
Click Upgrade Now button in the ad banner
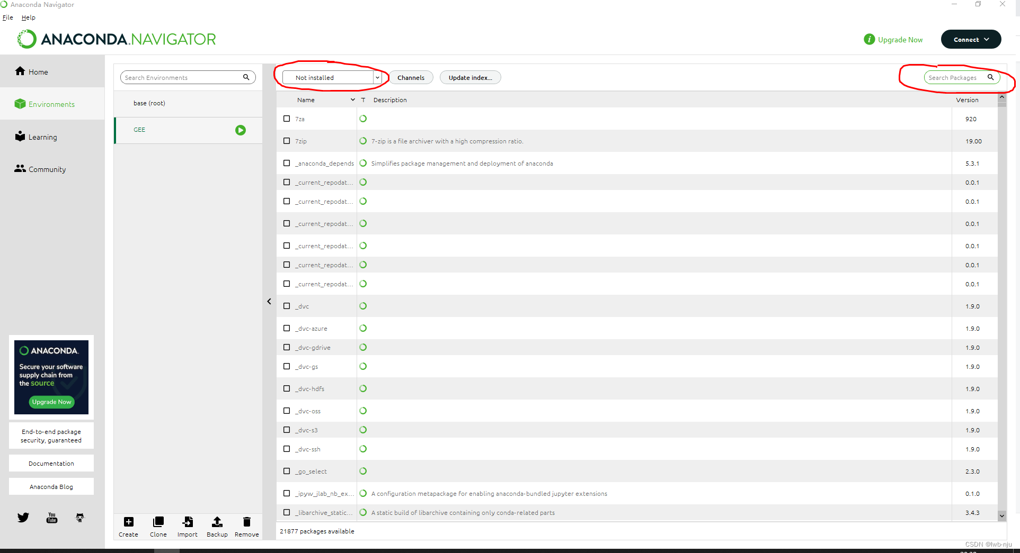point(51,402)
